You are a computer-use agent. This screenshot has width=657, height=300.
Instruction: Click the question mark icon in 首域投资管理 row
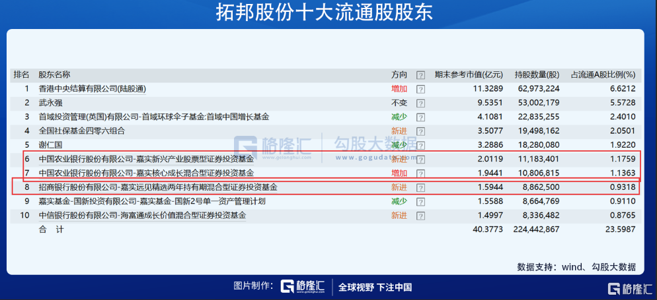tap(420, 117)
